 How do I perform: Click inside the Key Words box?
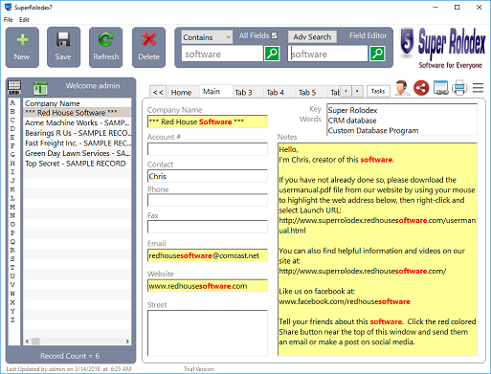[402, 120]
